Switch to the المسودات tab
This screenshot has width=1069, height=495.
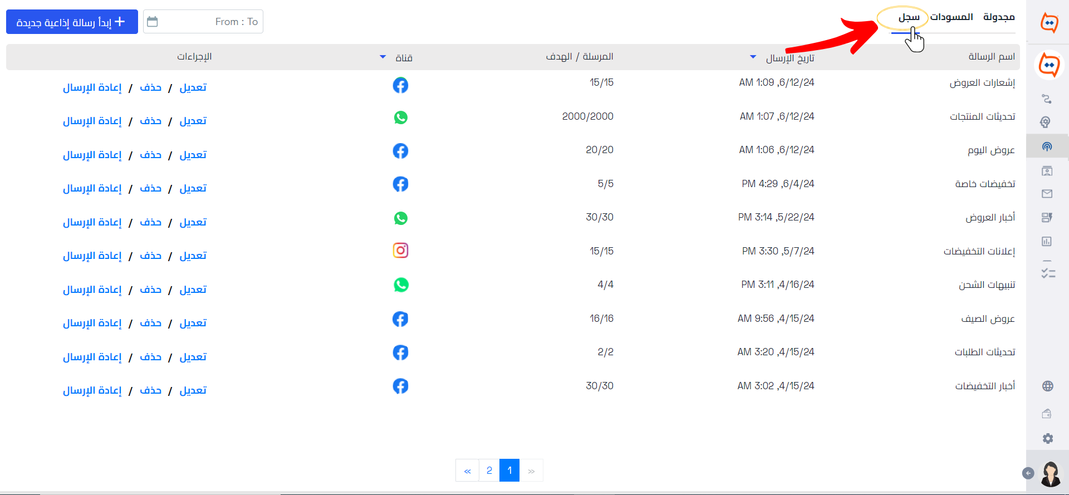pos(952,17)
